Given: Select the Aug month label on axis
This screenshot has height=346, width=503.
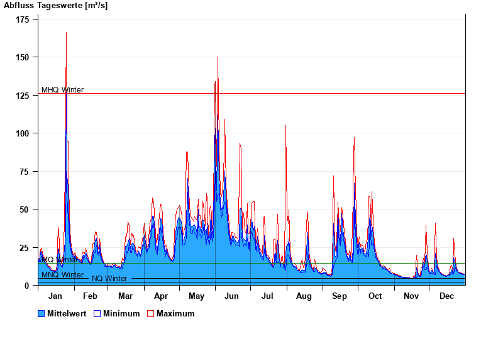Looking at the screenshot, I should click(304, 296).
